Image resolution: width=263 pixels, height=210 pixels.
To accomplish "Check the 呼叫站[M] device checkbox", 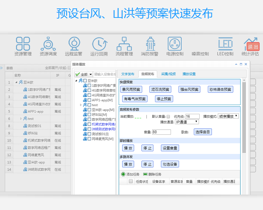I will click(x=89, y=114).
